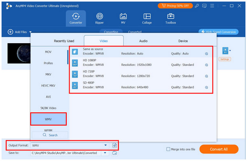Switch to the Video tab
This screenshot has height=161, width=247.
[x=104, y=41]
